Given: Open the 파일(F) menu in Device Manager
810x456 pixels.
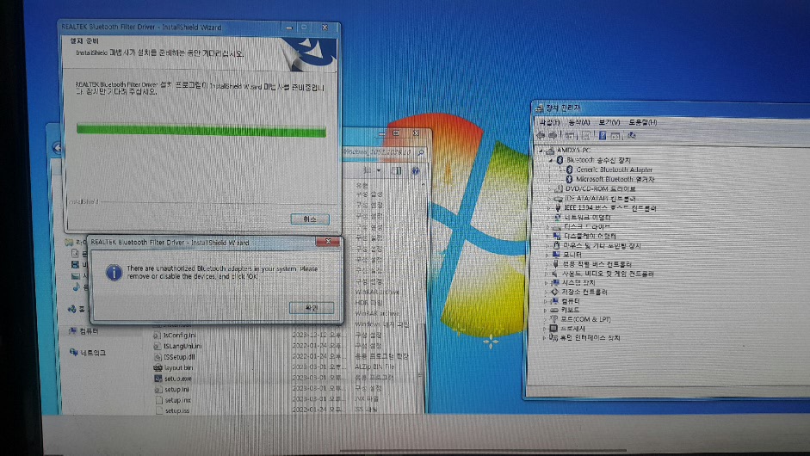Looking at the screenshot, I should coord(550,122).
